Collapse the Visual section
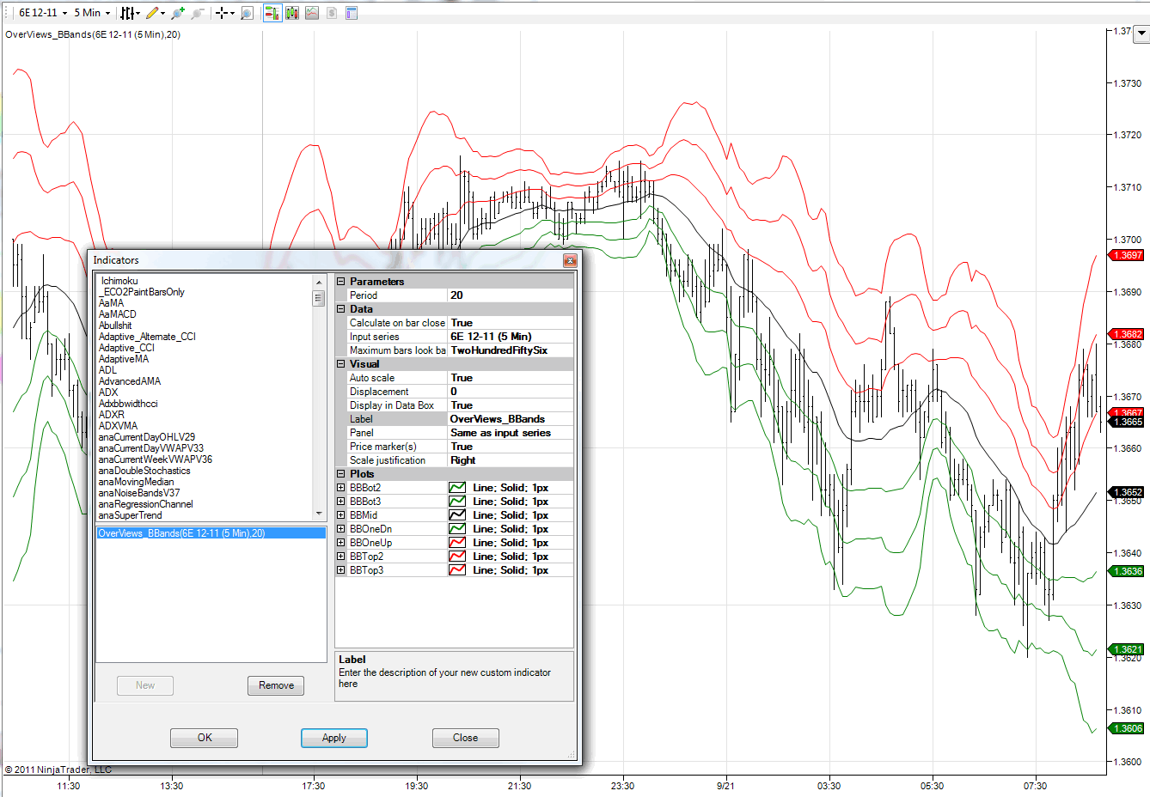1150x797 pixels. [341, 364]
